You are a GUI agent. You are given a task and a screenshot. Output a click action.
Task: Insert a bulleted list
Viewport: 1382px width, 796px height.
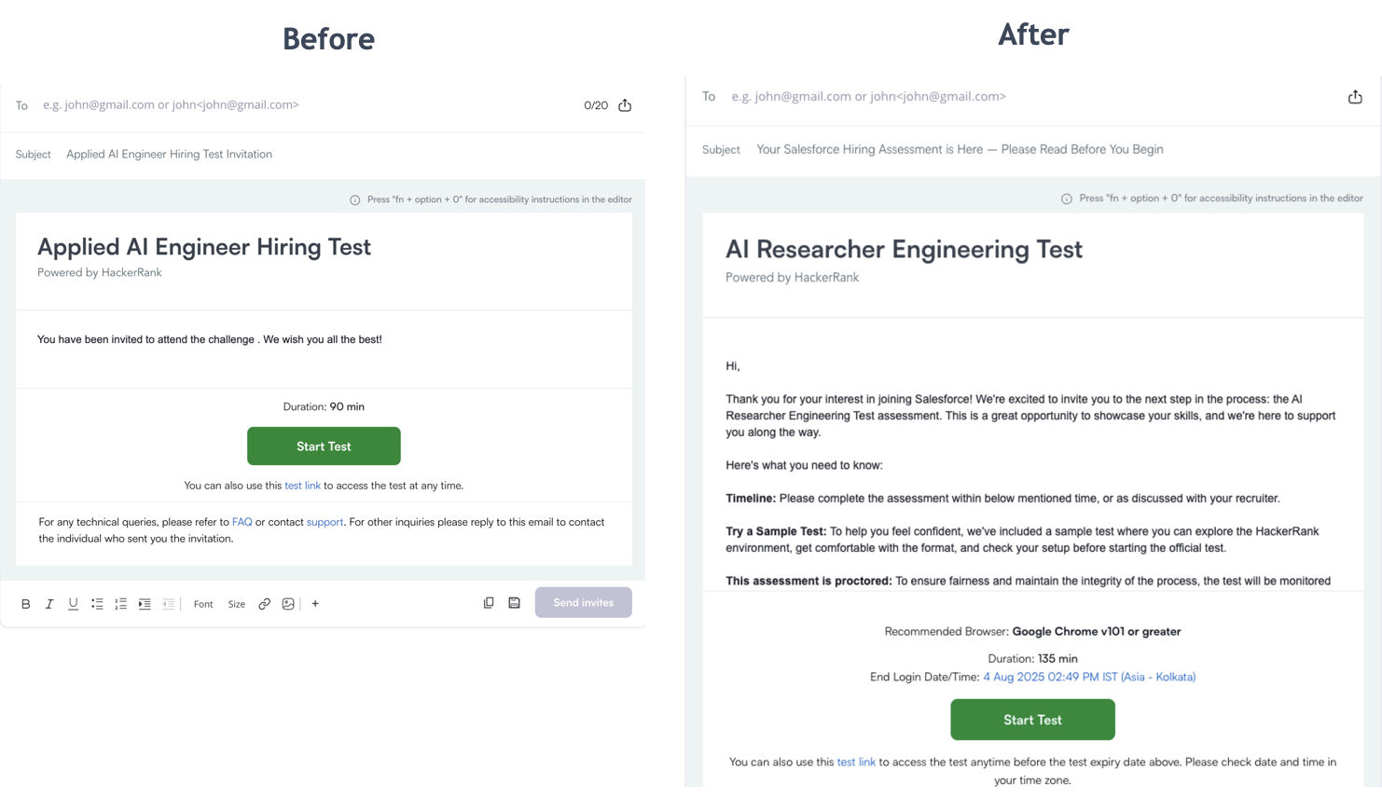[97, 604]
